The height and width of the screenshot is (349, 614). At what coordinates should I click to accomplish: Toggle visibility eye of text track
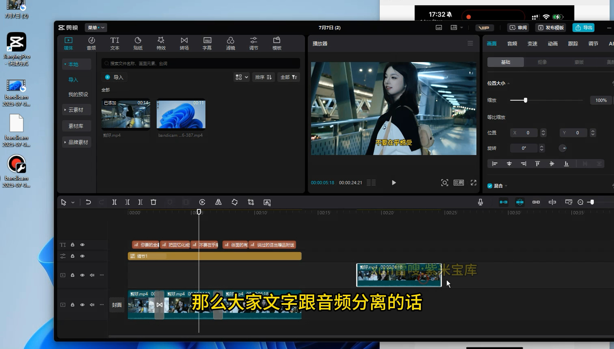point(82,245)
